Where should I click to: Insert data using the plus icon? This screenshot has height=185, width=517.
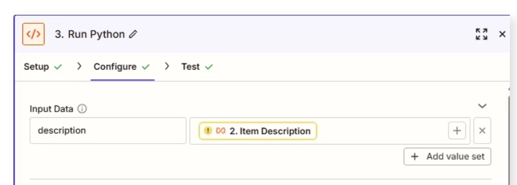(457, 131)
